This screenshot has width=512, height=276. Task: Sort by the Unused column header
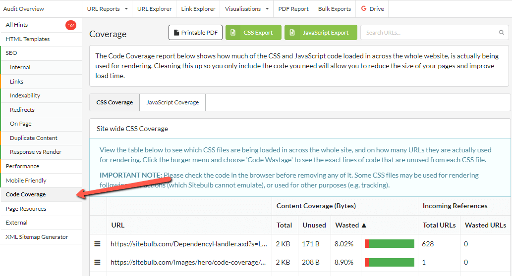pyautogui.click(x=314, y=225)
